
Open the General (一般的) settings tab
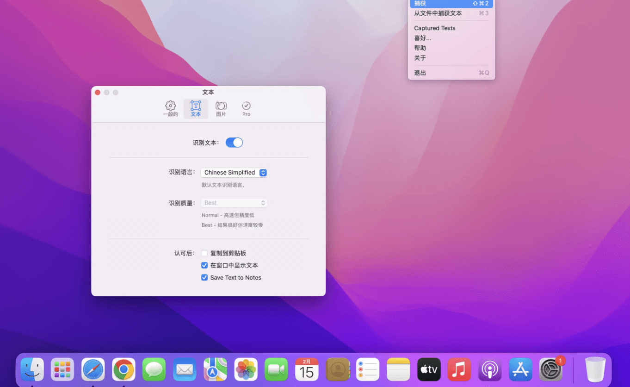tap(170, 109)
